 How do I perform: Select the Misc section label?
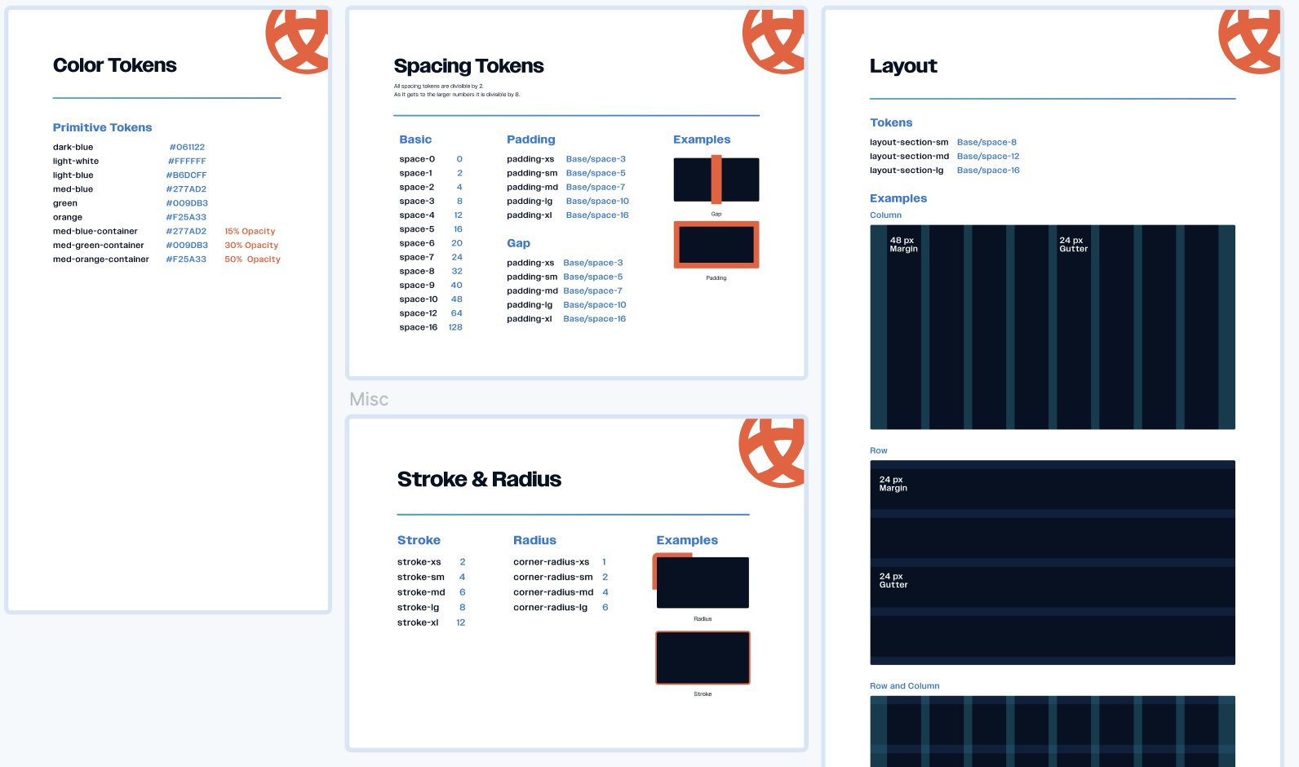369,400
